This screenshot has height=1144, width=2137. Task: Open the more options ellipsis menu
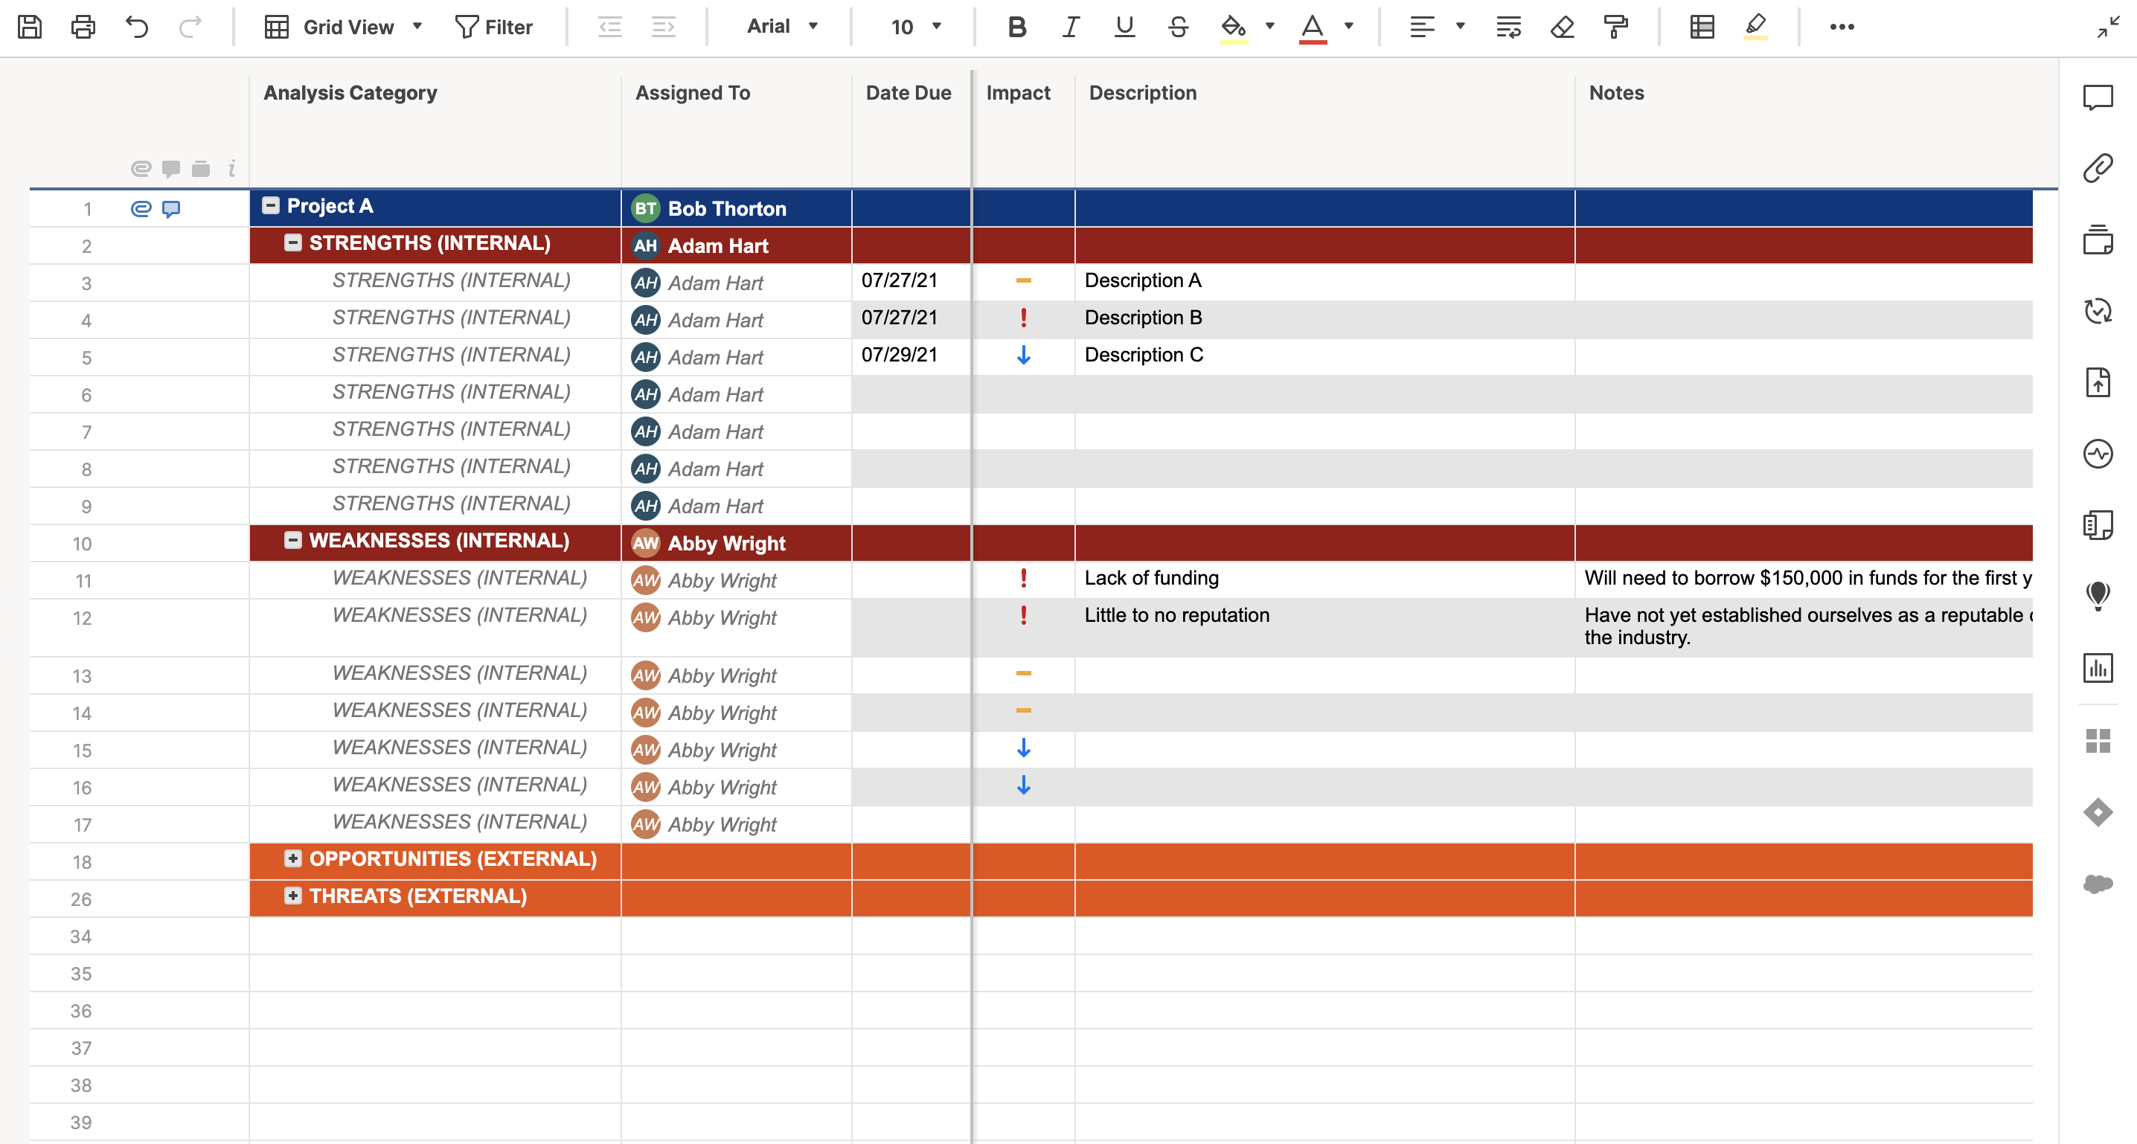point(1841,28)
